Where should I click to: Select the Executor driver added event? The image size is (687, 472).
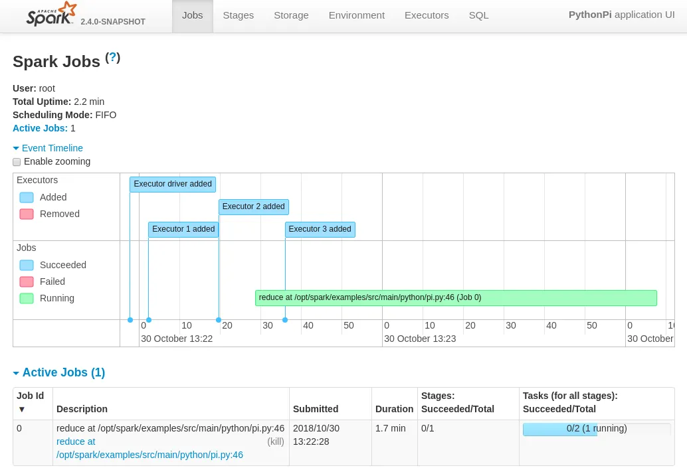[173, 185]
